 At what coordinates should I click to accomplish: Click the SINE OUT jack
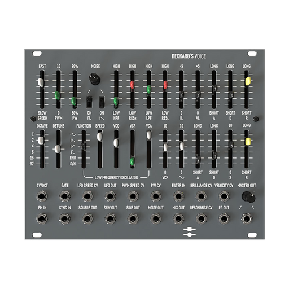pos(133,218)
